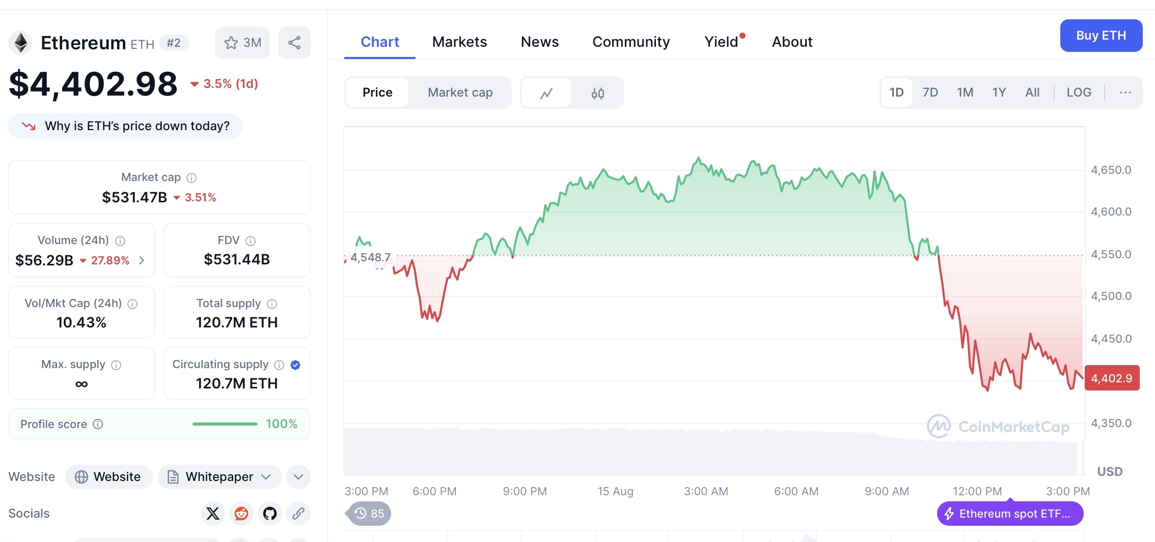Image resolution: width=1155 pixels, height=542 pixels.
Task: Open Ethereum's Reddit social link
Action: (x=241, y=514)
